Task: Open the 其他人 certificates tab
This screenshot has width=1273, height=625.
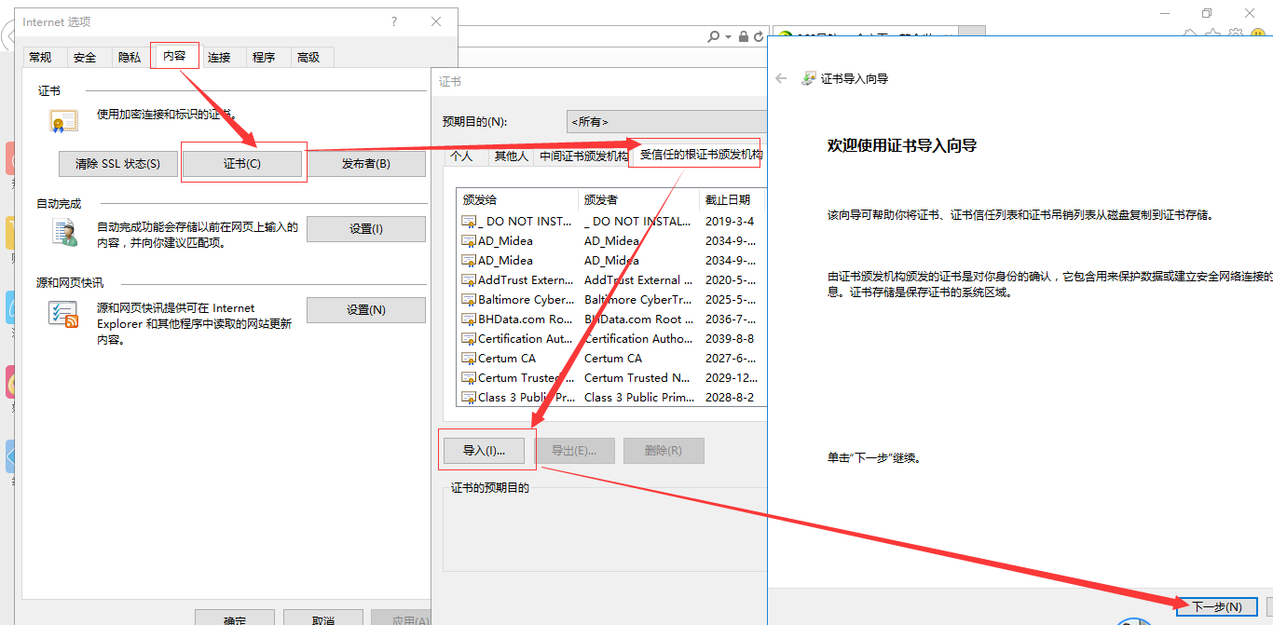Action: pos(511,156)
